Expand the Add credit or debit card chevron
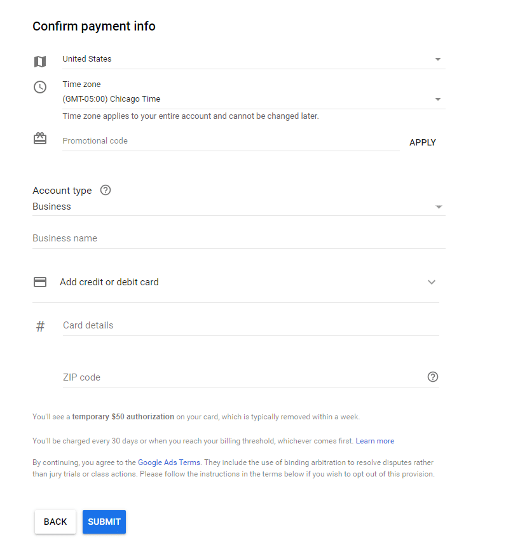 coord(432,282)
